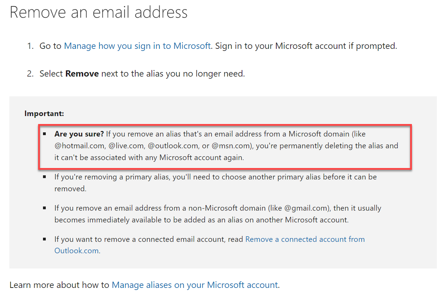Open the "Manage how you sign in to Microsoft" link

[137, 46]
